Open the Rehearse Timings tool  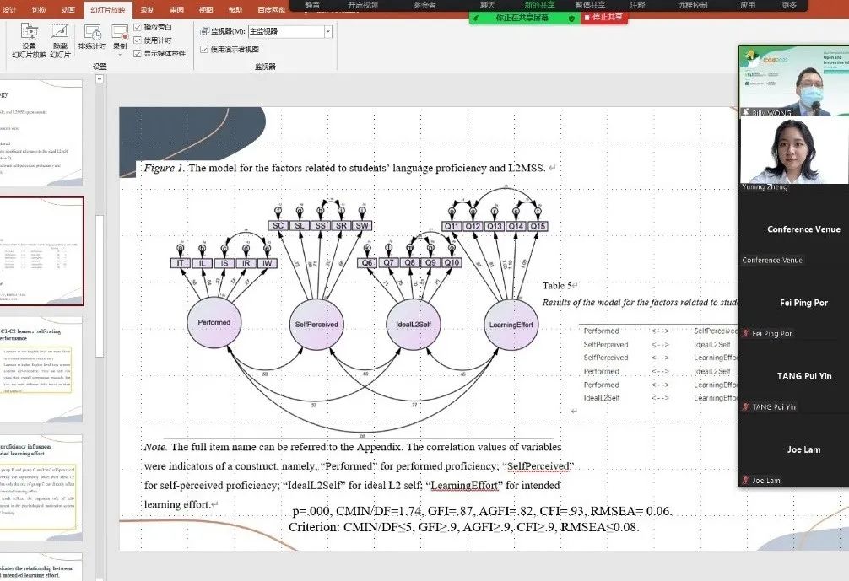[x=92, y=39]
